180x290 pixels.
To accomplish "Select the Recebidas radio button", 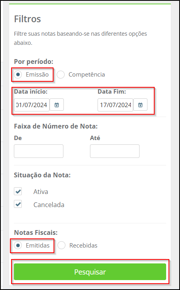I will pos(61,246).
